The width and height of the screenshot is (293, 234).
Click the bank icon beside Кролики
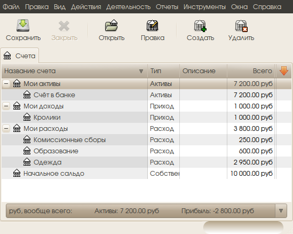[x=27, y=117]
